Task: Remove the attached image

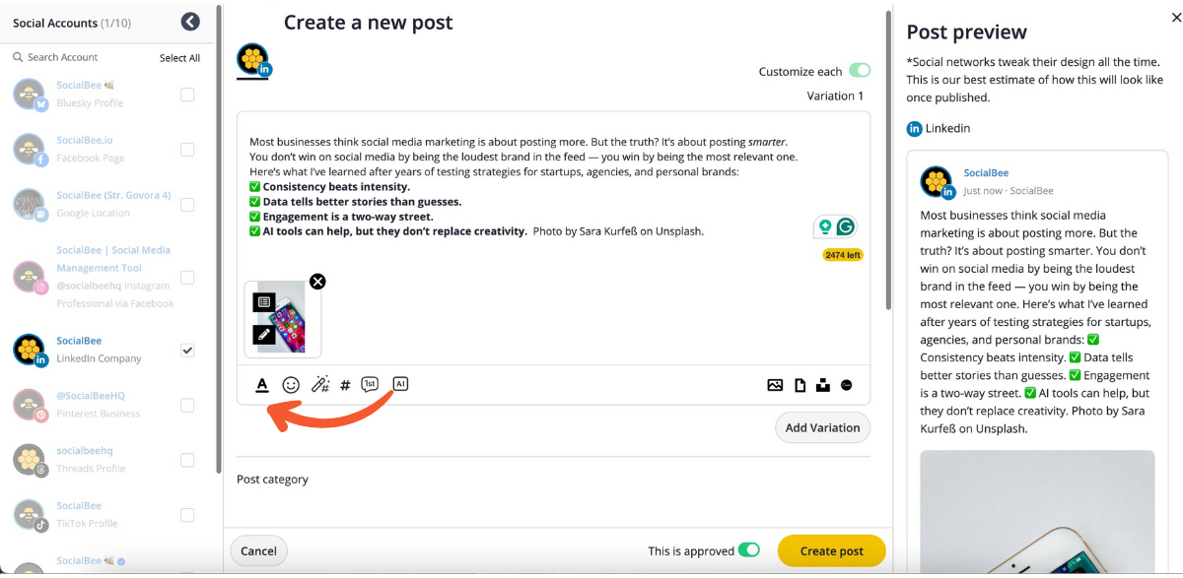Action: pyautogui.click(x=317, y=282)
